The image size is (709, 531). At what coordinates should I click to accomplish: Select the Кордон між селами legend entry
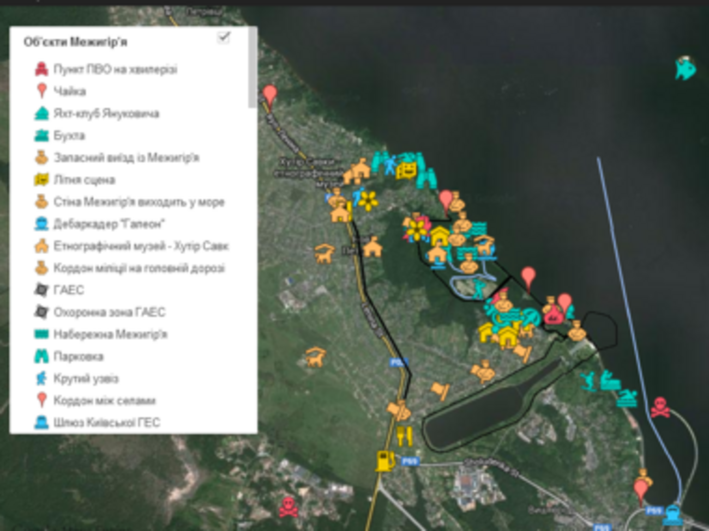pyautogui.click(x=95, y=400)
